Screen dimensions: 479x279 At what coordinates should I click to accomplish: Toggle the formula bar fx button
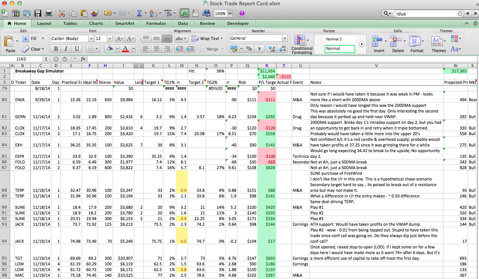tap(184, 13)
